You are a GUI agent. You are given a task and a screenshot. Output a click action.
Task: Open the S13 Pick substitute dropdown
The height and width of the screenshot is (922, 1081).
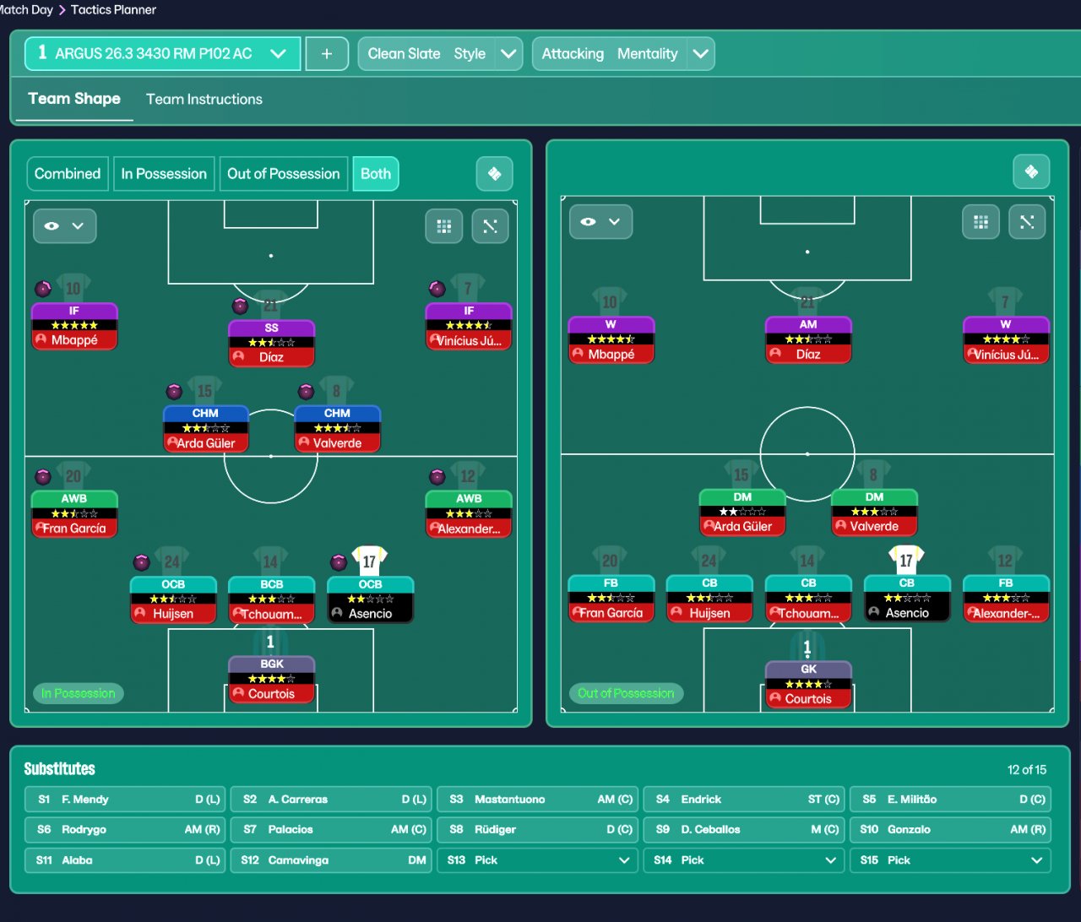538,860
